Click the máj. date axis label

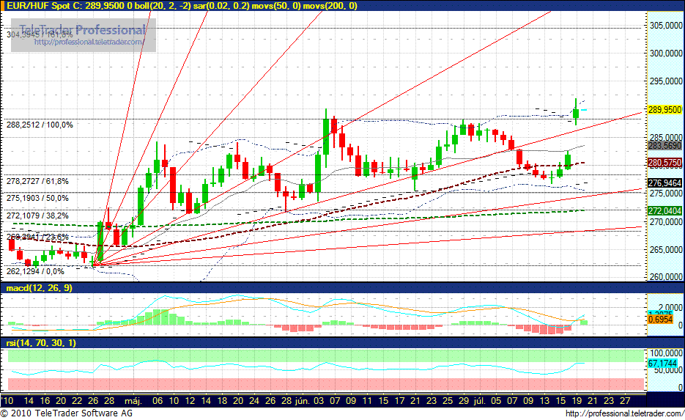pos(133,400)
